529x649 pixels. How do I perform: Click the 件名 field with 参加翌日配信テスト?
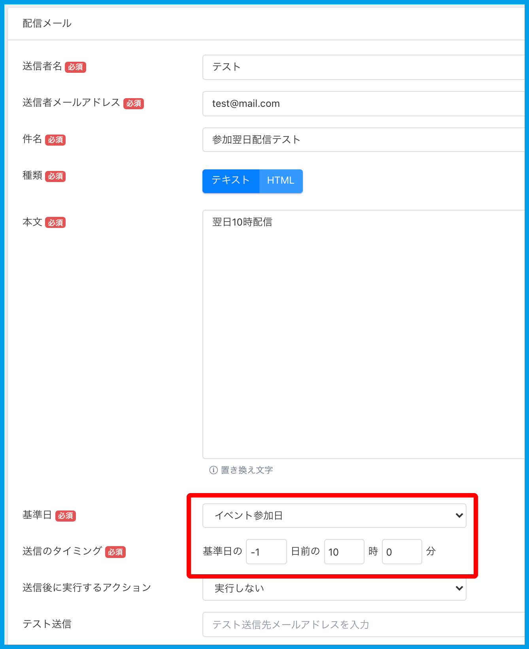click(364, 140)
